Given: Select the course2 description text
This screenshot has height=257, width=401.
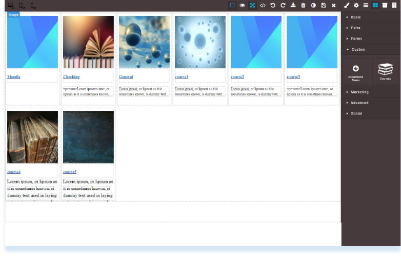Looking at the screenshot, I should [x=256, y=91].
